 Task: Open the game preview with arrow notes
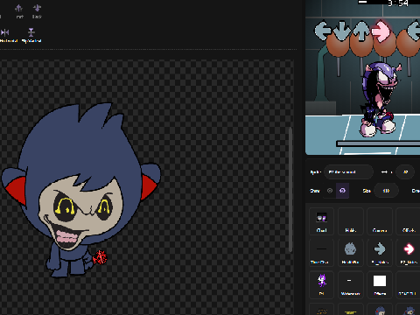(363, 77)
